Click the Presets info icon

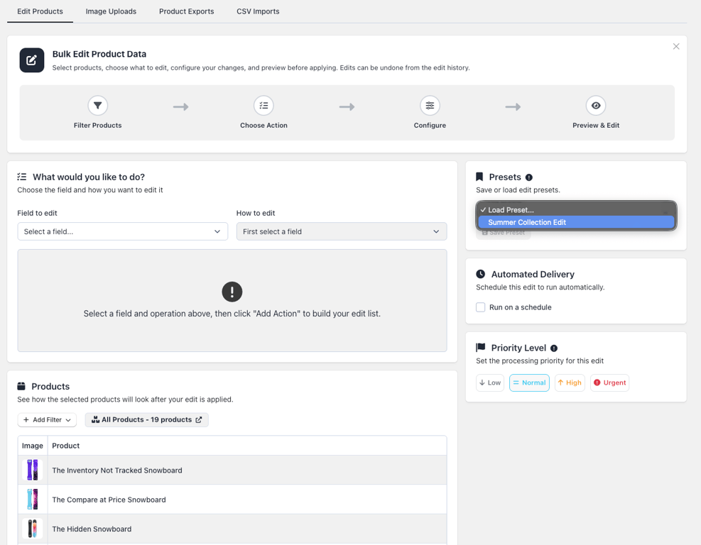point(529,177)
